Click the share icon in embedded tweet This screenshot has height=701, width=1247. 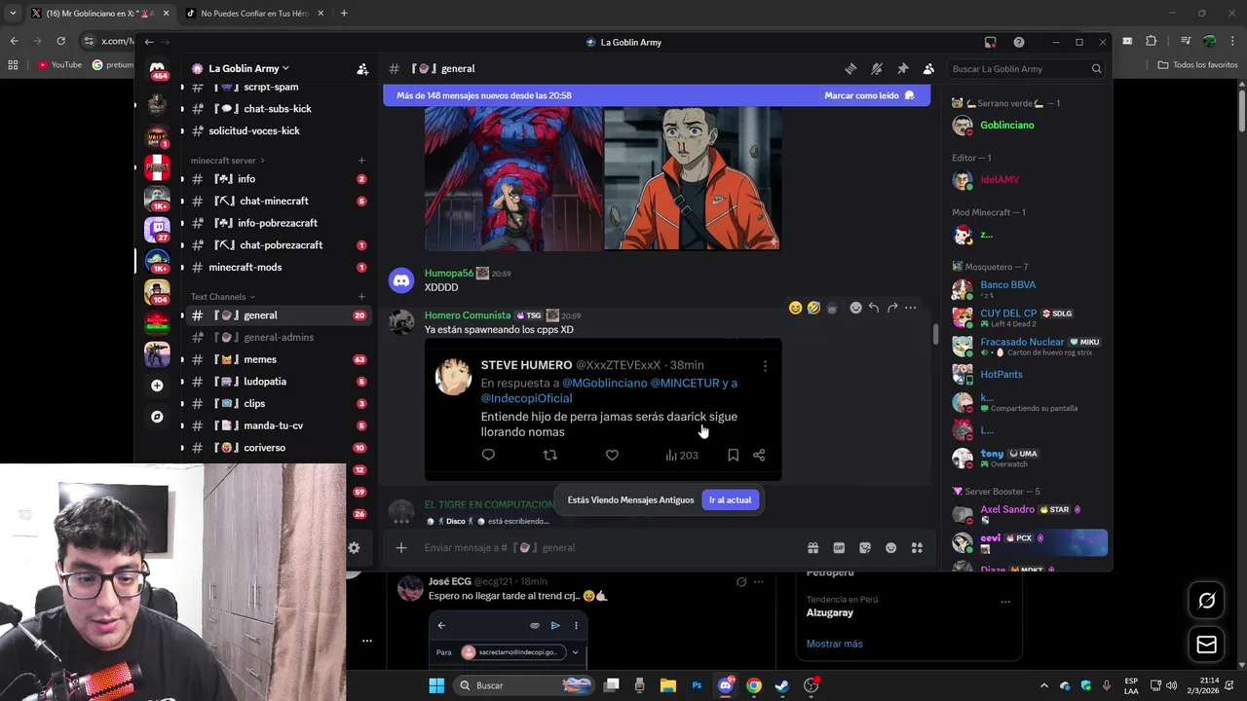(759, 455)
